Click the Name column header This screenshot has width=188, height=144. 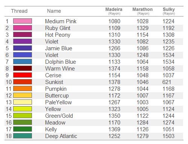pyautogui.click(x=54, y=11)
